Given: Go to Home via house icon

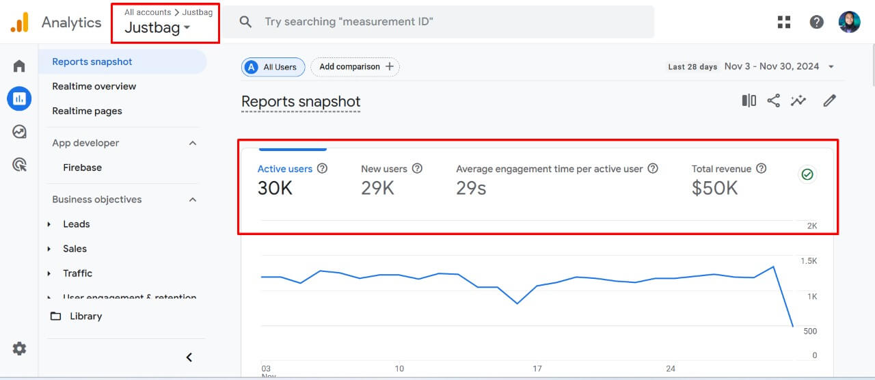Looking at the screenshot, I should (19, 66).
